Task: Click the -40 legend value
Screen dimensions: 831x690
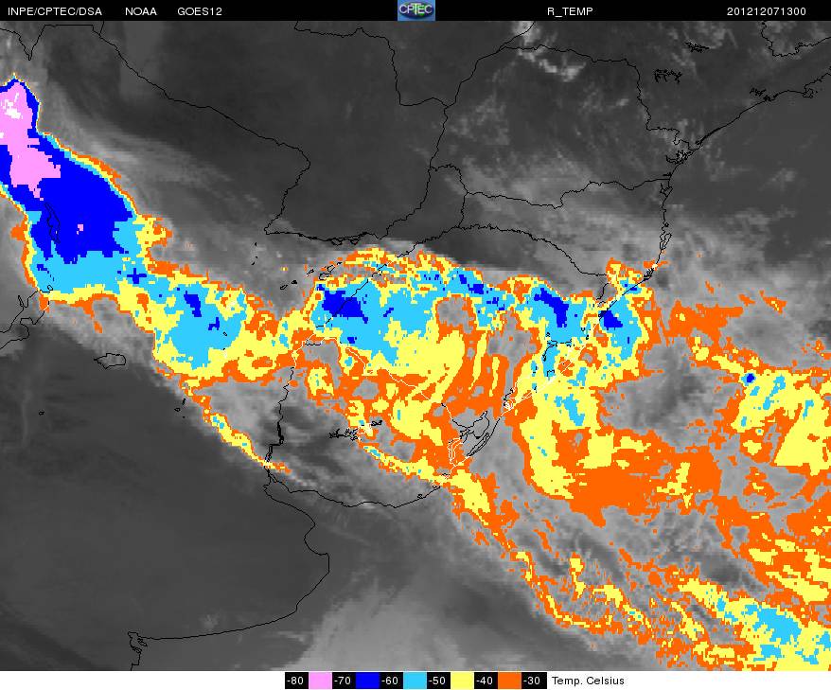Action: pyautogui.click(x=486, y=681)
